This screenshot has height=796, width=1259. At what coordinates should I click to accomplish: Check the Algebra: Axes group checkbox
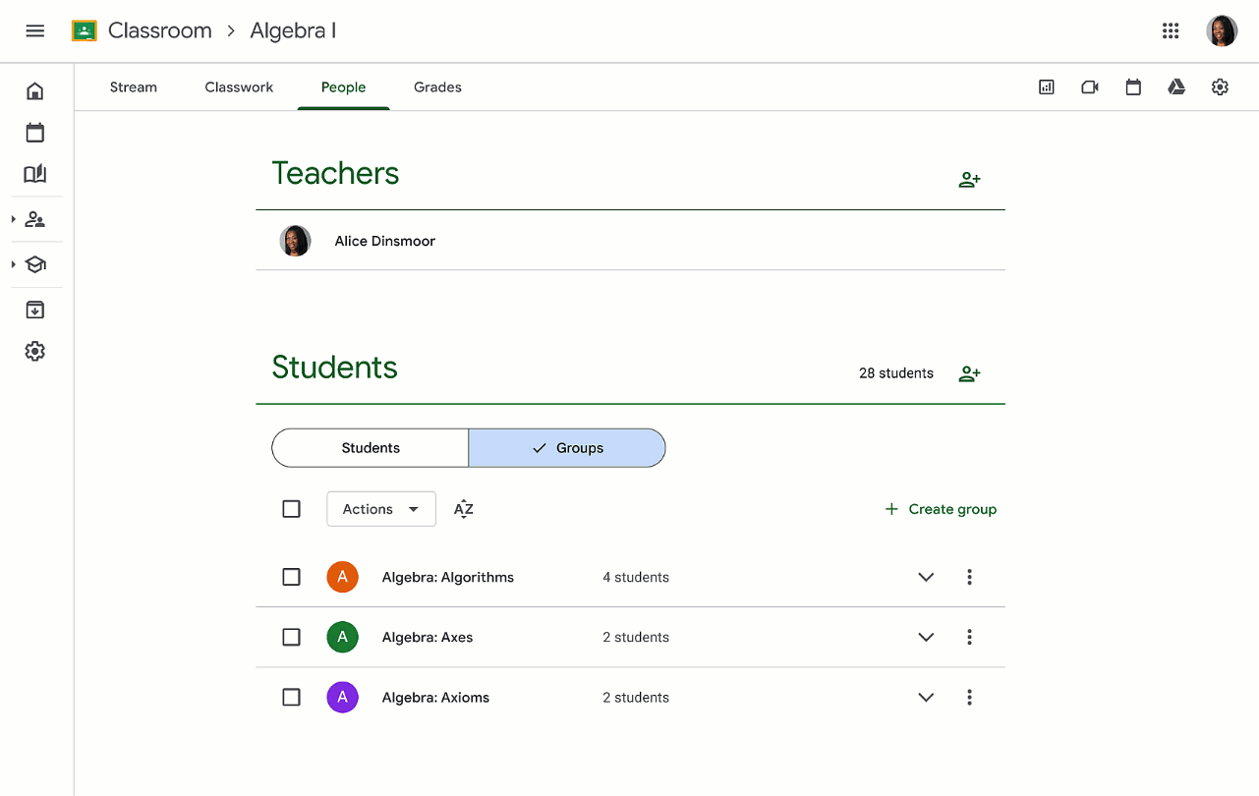pos(291,637)
